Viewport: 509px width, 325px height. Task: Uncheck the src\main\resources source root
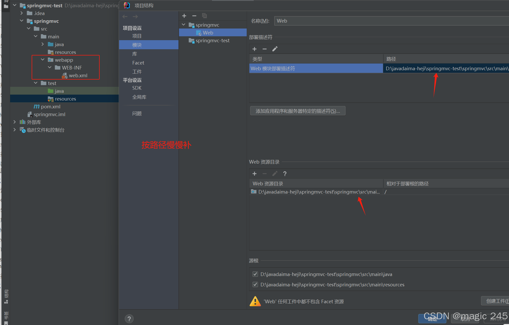pyautogui.click(x=255, y=285)
